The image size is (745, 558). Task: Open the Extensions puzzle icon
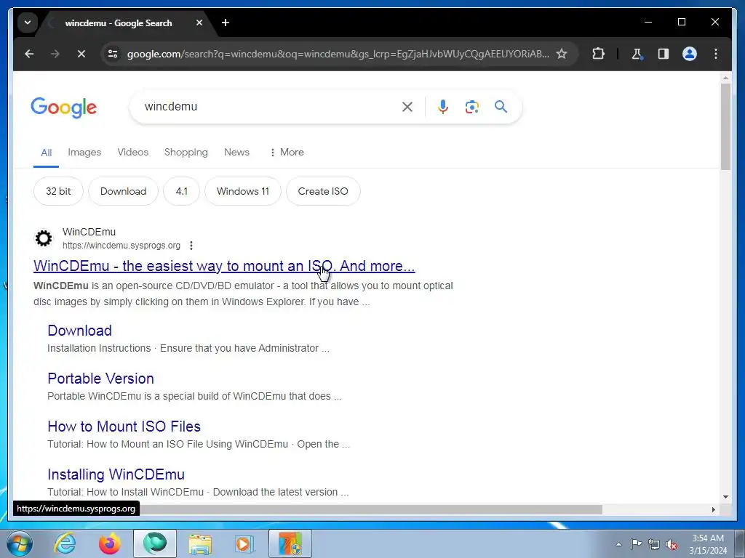(x=598, y=54)
